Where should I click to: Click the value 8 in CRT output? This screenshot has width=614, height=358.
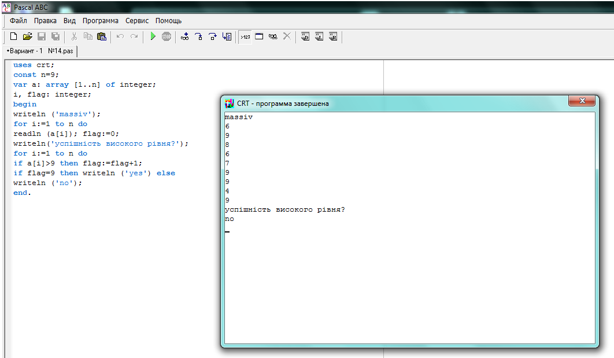[227, 145]
